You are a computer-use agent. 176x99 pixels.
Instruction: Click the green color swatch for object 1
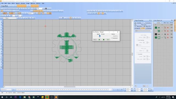pos(156,28)
